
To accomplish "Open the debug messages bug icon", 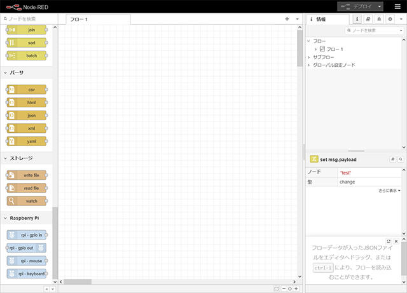I will click(380, 19).
